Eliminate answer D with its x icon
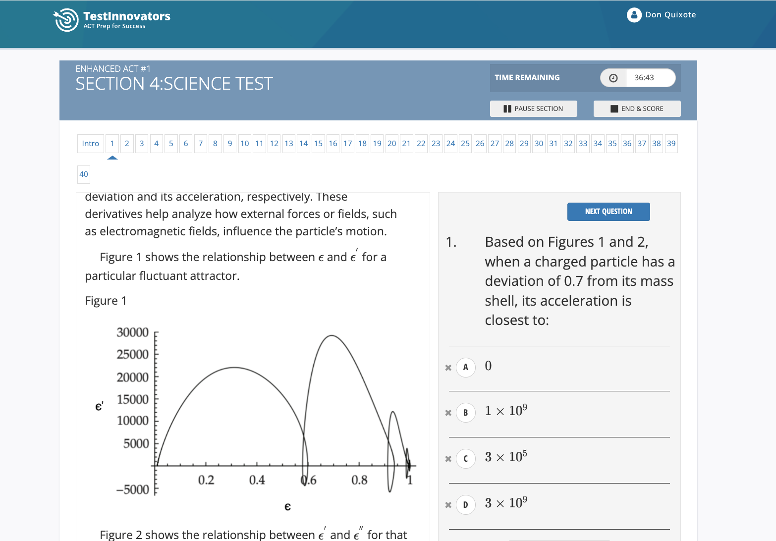The width and height of the screenshot is (776, 541). click(x=448, y=505)
